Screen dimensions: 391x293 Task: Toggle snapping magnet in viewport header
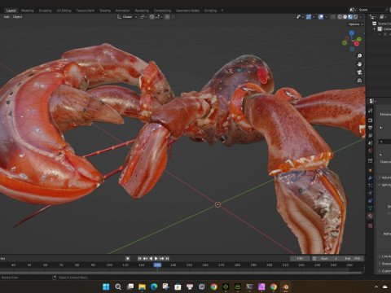152,17
